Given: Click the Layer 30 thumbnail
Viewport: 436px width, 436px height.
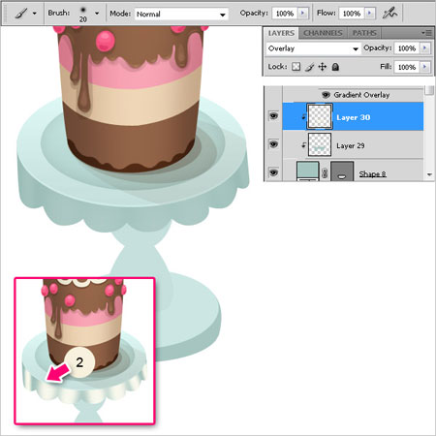Looking at the screenshot, I should [x=320, y=116].
